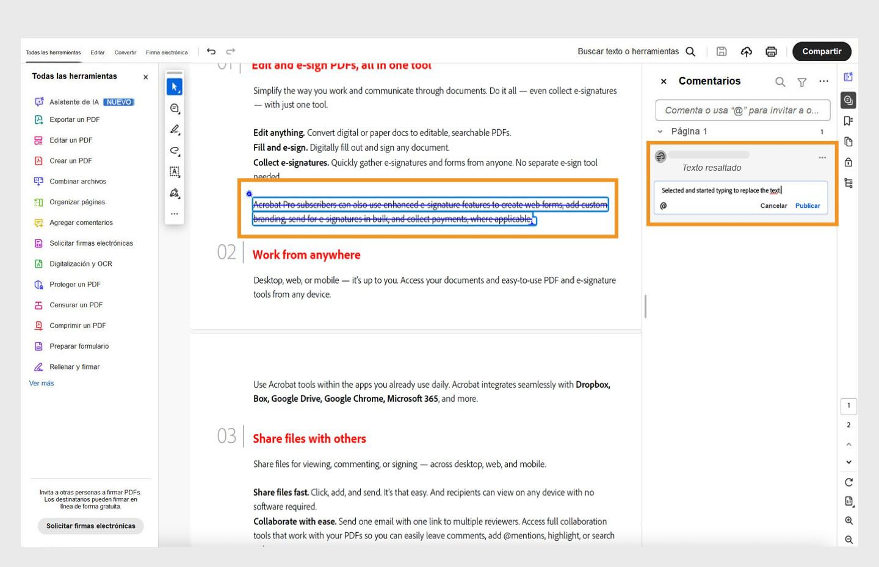Screen dimensions: 879x567
Task: Click the search magnifier in the top bar
Action: coord(690,52)
